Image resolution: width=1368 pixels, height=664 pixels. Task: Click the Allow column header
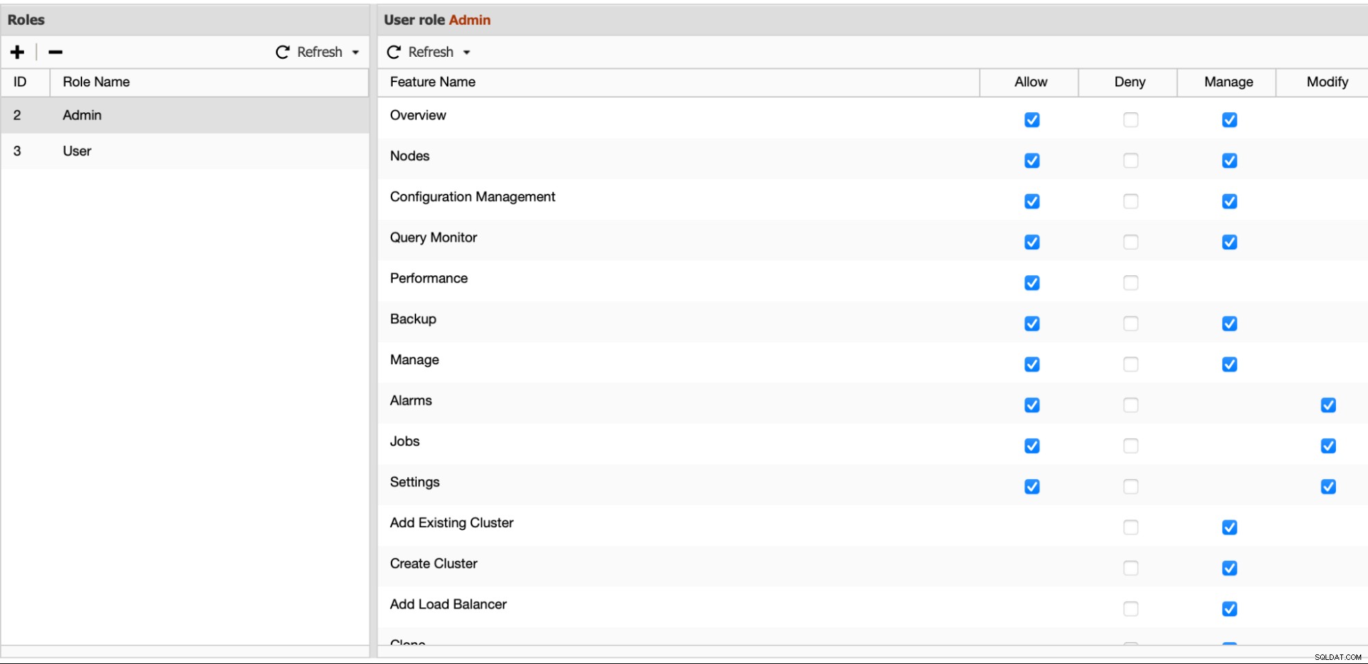point(1030,82)
